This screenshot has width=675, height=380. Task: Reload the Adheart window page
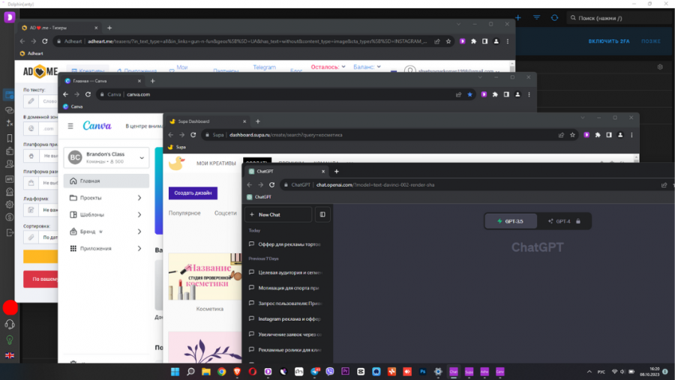(45, 41)
